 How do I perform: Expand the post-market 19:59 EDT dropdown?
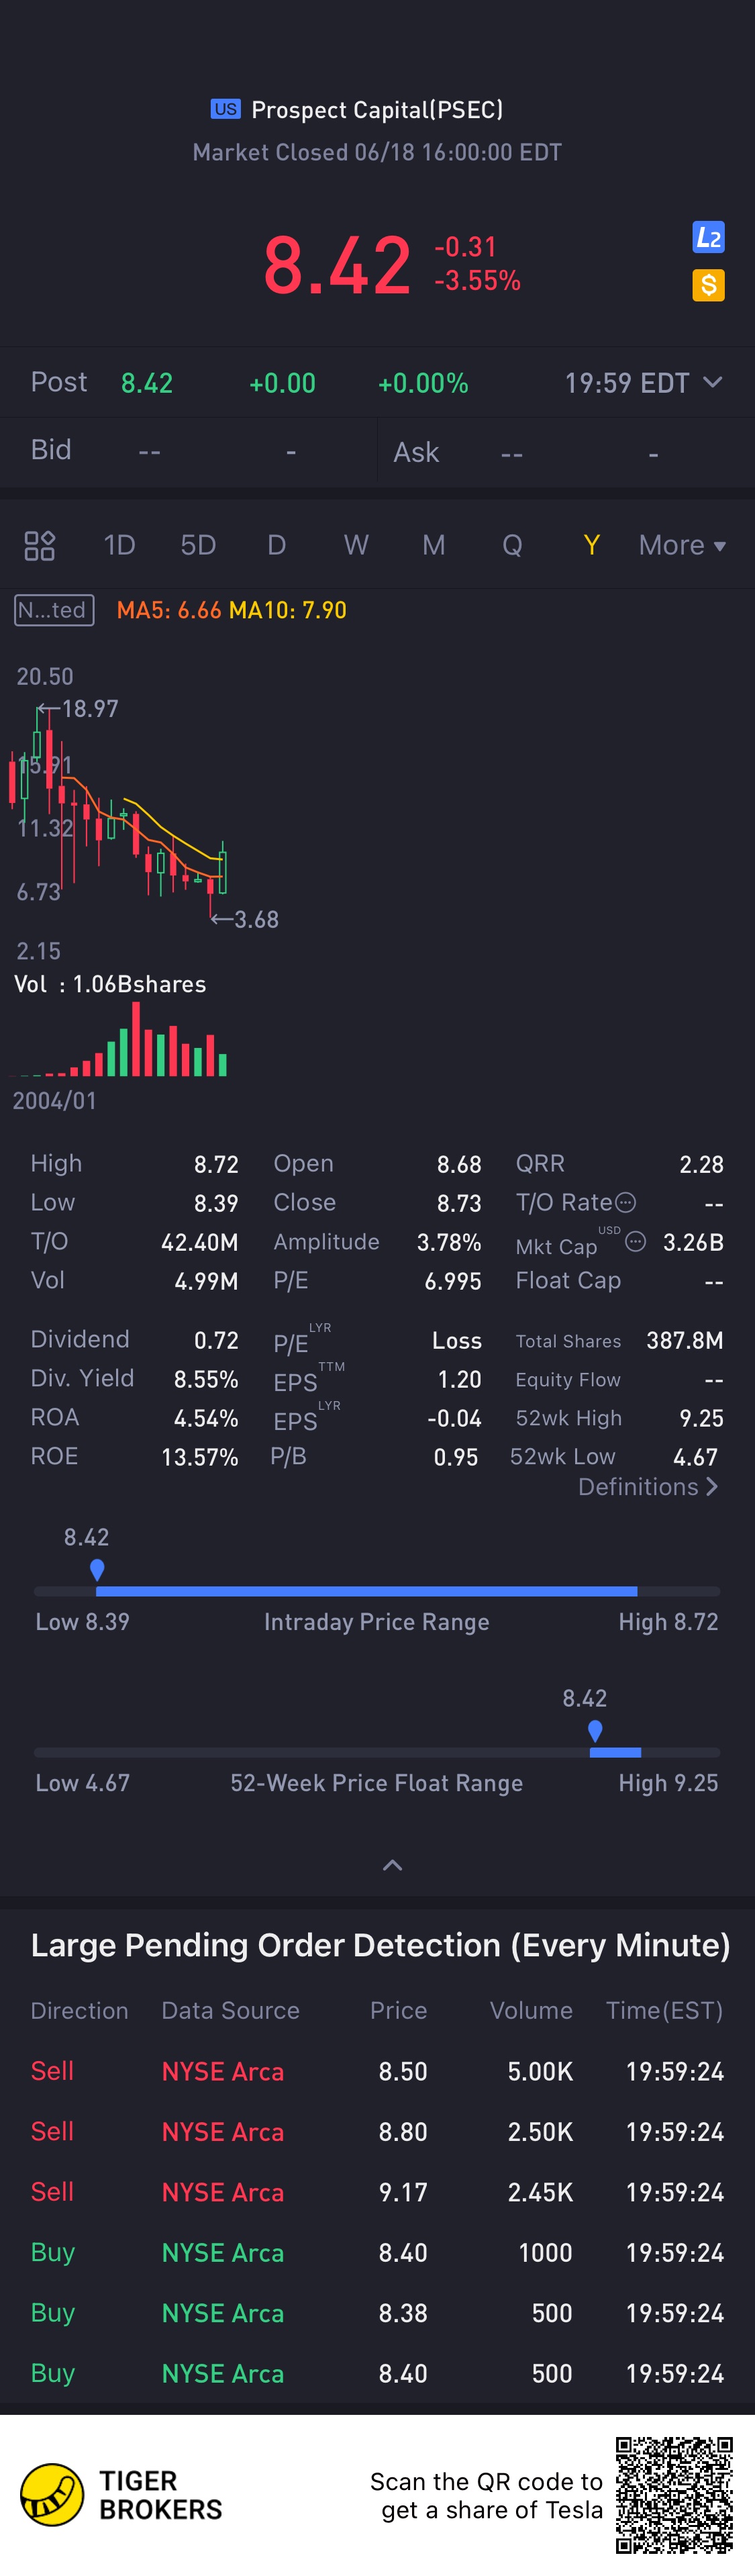point(712,382)
